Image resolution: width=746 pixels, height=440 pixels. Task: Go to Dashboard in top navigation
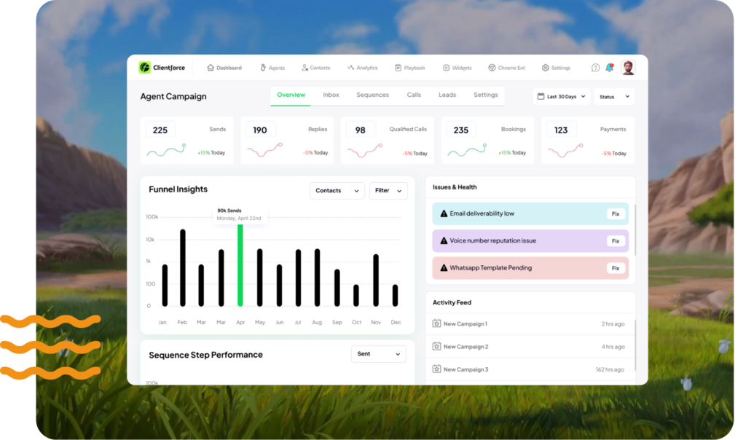click(224, 68)
